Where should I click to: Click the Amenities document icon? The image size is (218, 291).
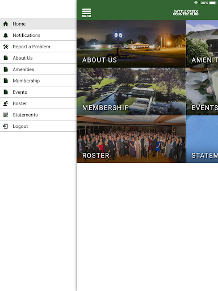pos(6,69)
